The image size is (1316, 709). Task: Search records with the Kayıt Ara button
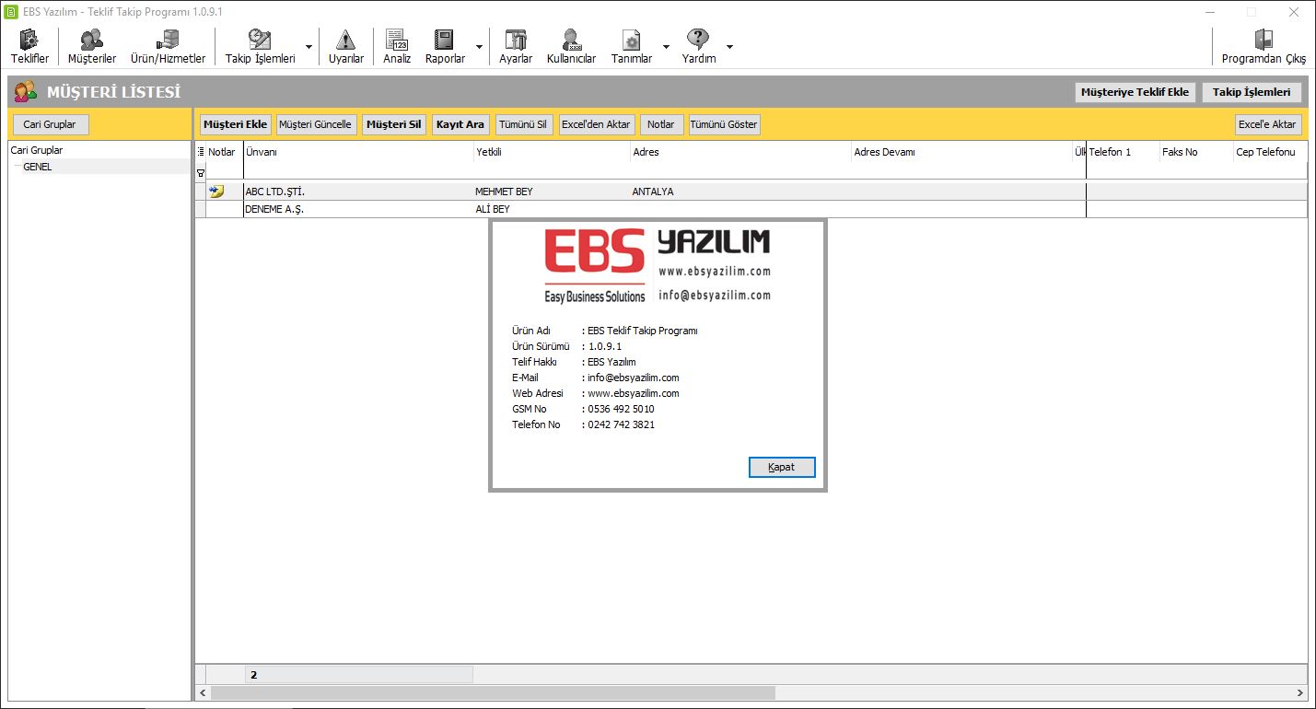coord(460,124)
